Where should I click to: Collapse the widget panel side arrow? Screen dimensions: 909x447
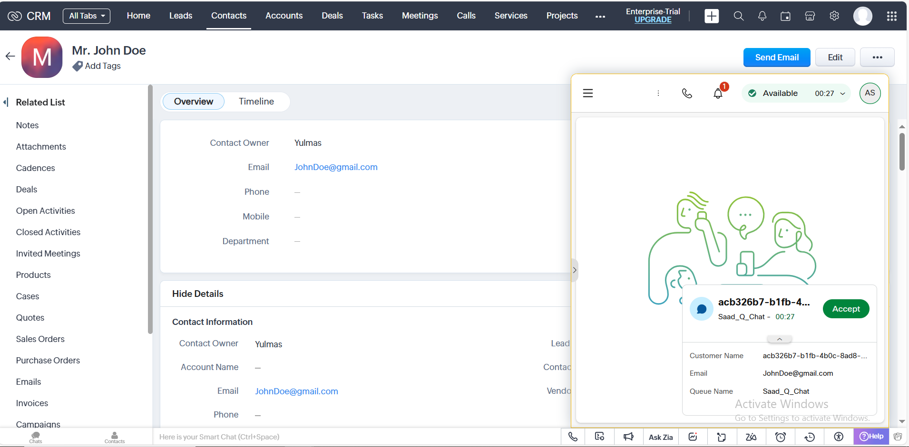[x=575, y=270]
